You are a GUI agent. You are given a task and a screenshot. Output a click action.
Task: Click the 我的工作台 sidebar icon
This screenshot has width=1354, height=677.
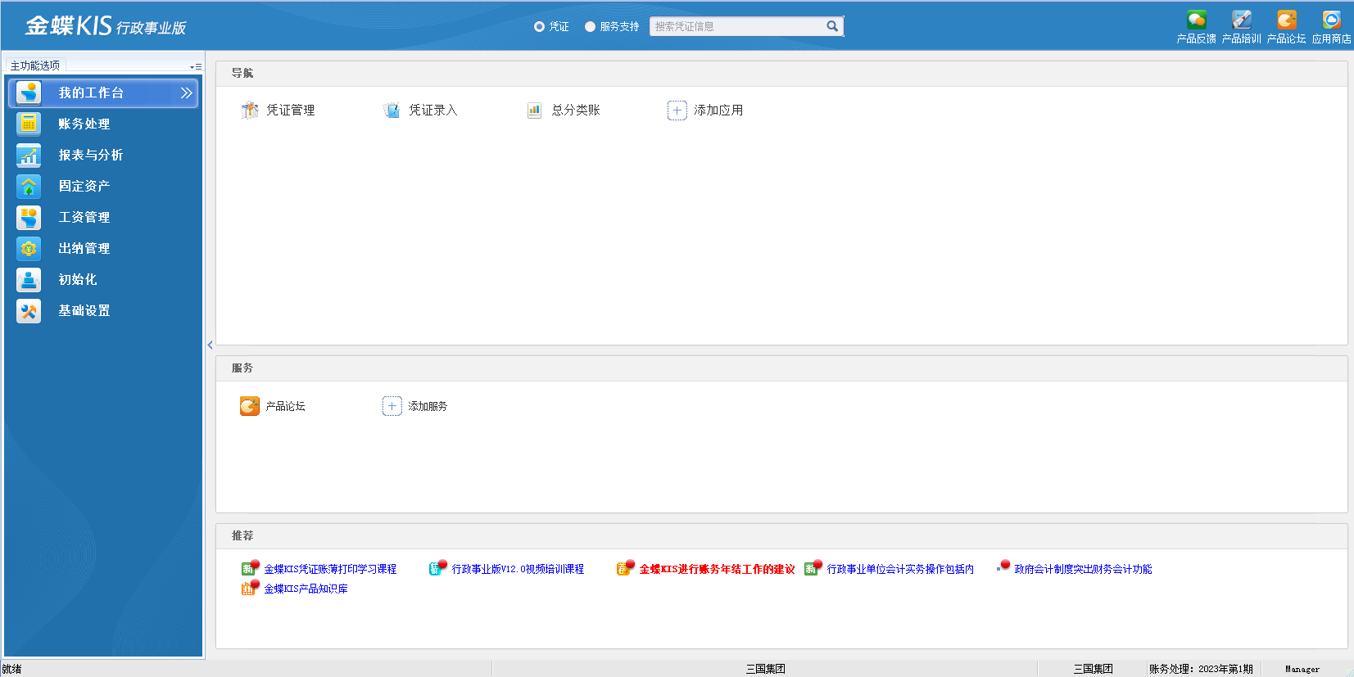pos(29,93)
